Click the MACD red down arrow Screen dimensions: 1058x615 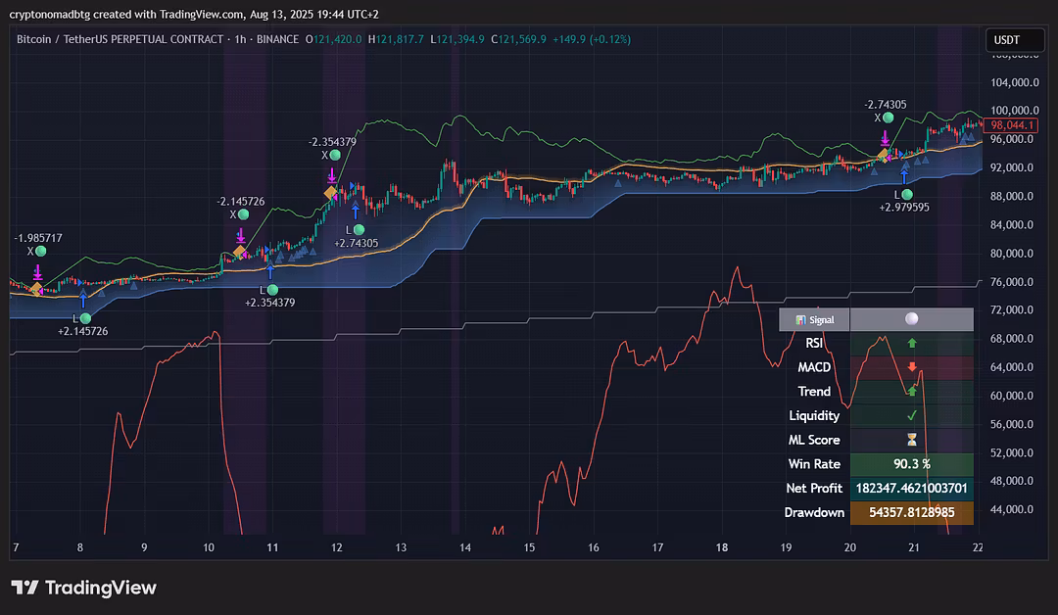[x=912, y=367]
